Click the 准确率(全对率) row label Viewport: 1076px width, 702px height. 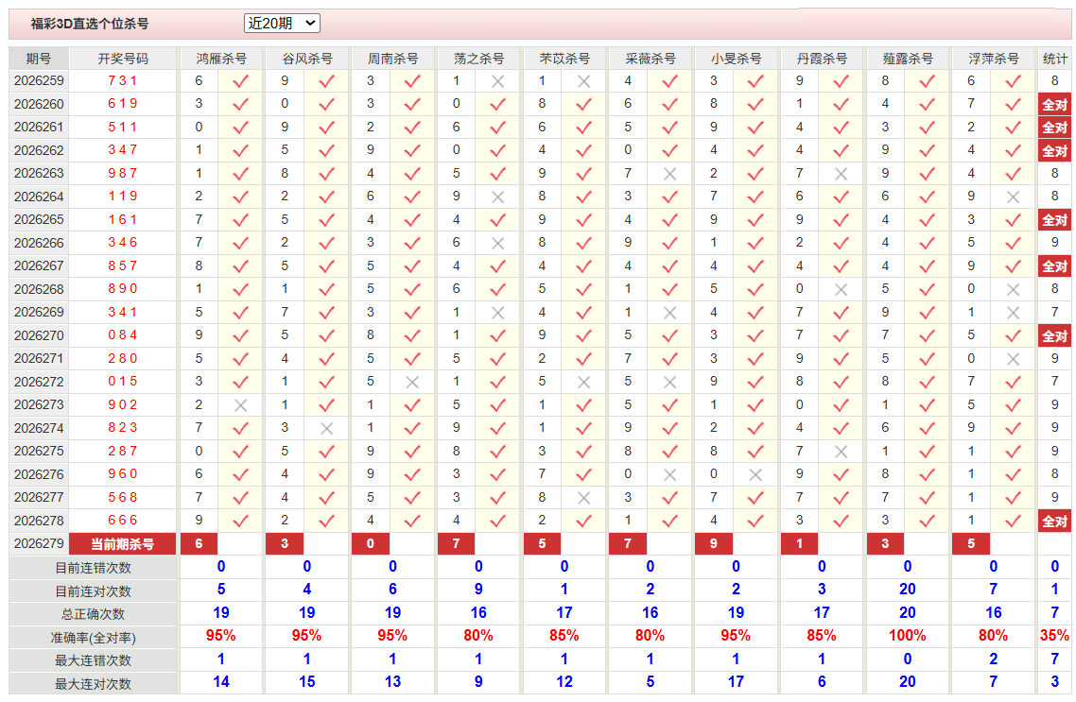94,639
